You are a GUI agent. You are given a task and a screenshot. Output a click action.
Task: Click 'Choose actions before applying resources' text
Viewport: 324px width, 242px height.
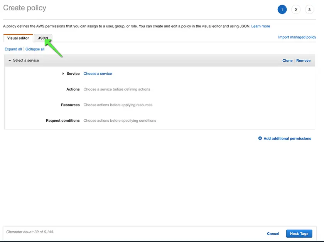118,105
